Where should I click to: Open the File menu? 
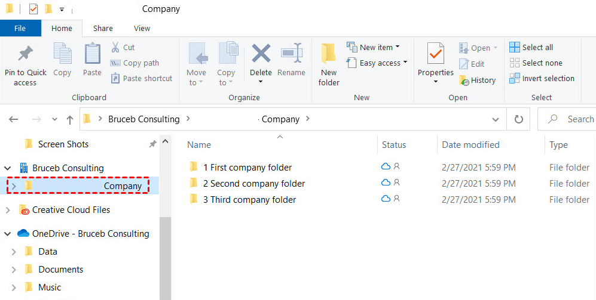pyautogui.click(x=20, y=28)
